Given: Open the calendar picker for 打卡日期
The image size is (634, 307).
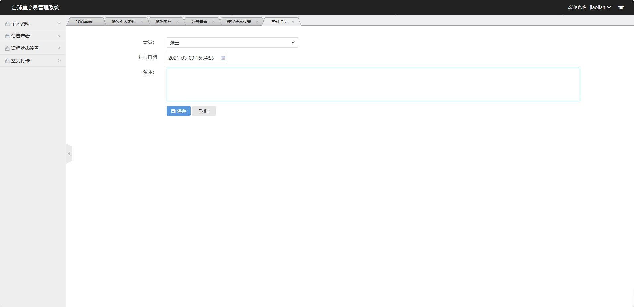Looking at the screenshot, I should click(x=223, y=58).
